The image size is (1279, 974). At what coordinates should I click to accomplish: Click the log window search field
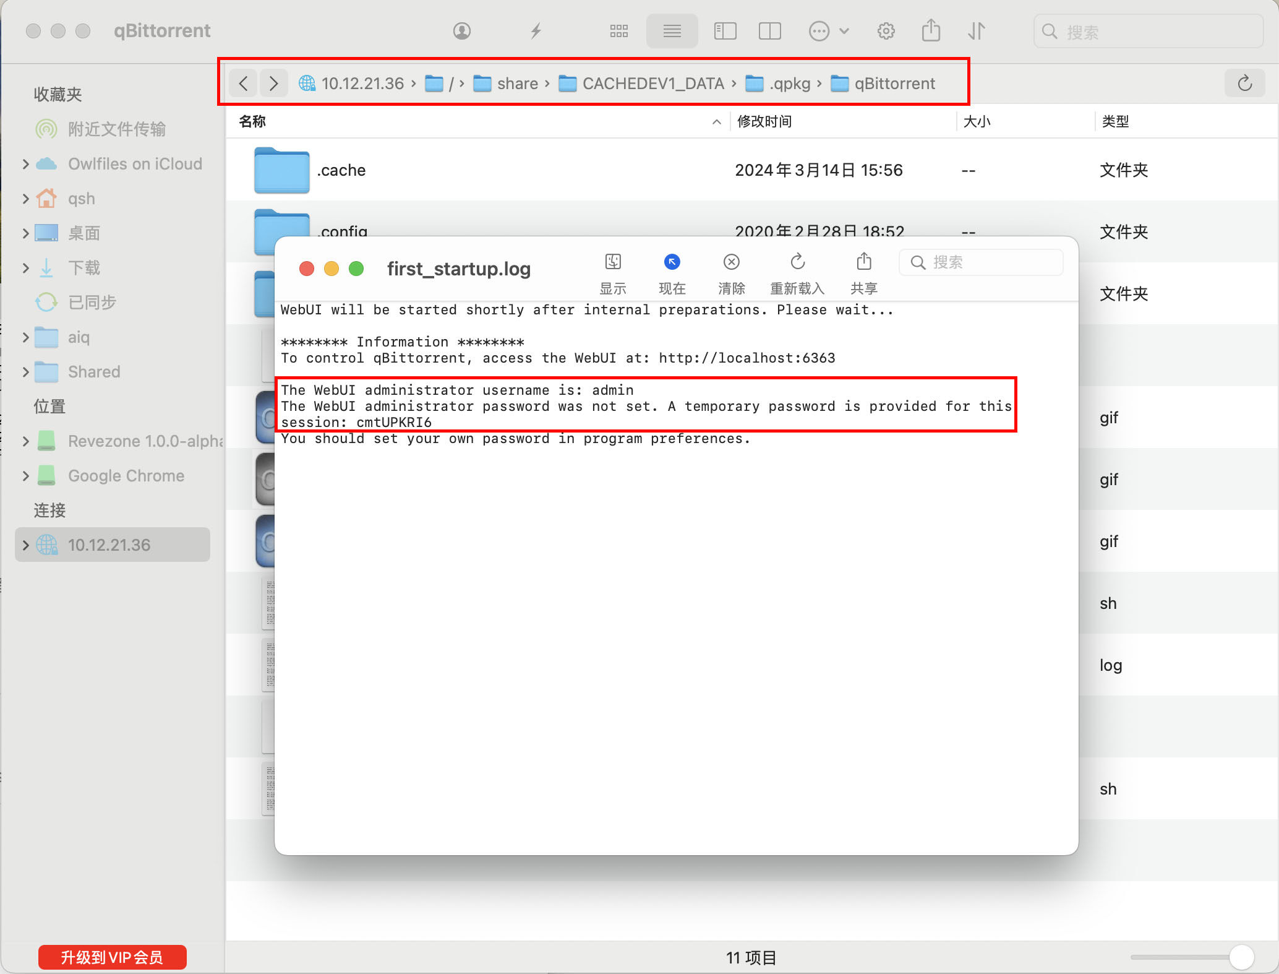(x=982, y=262)
